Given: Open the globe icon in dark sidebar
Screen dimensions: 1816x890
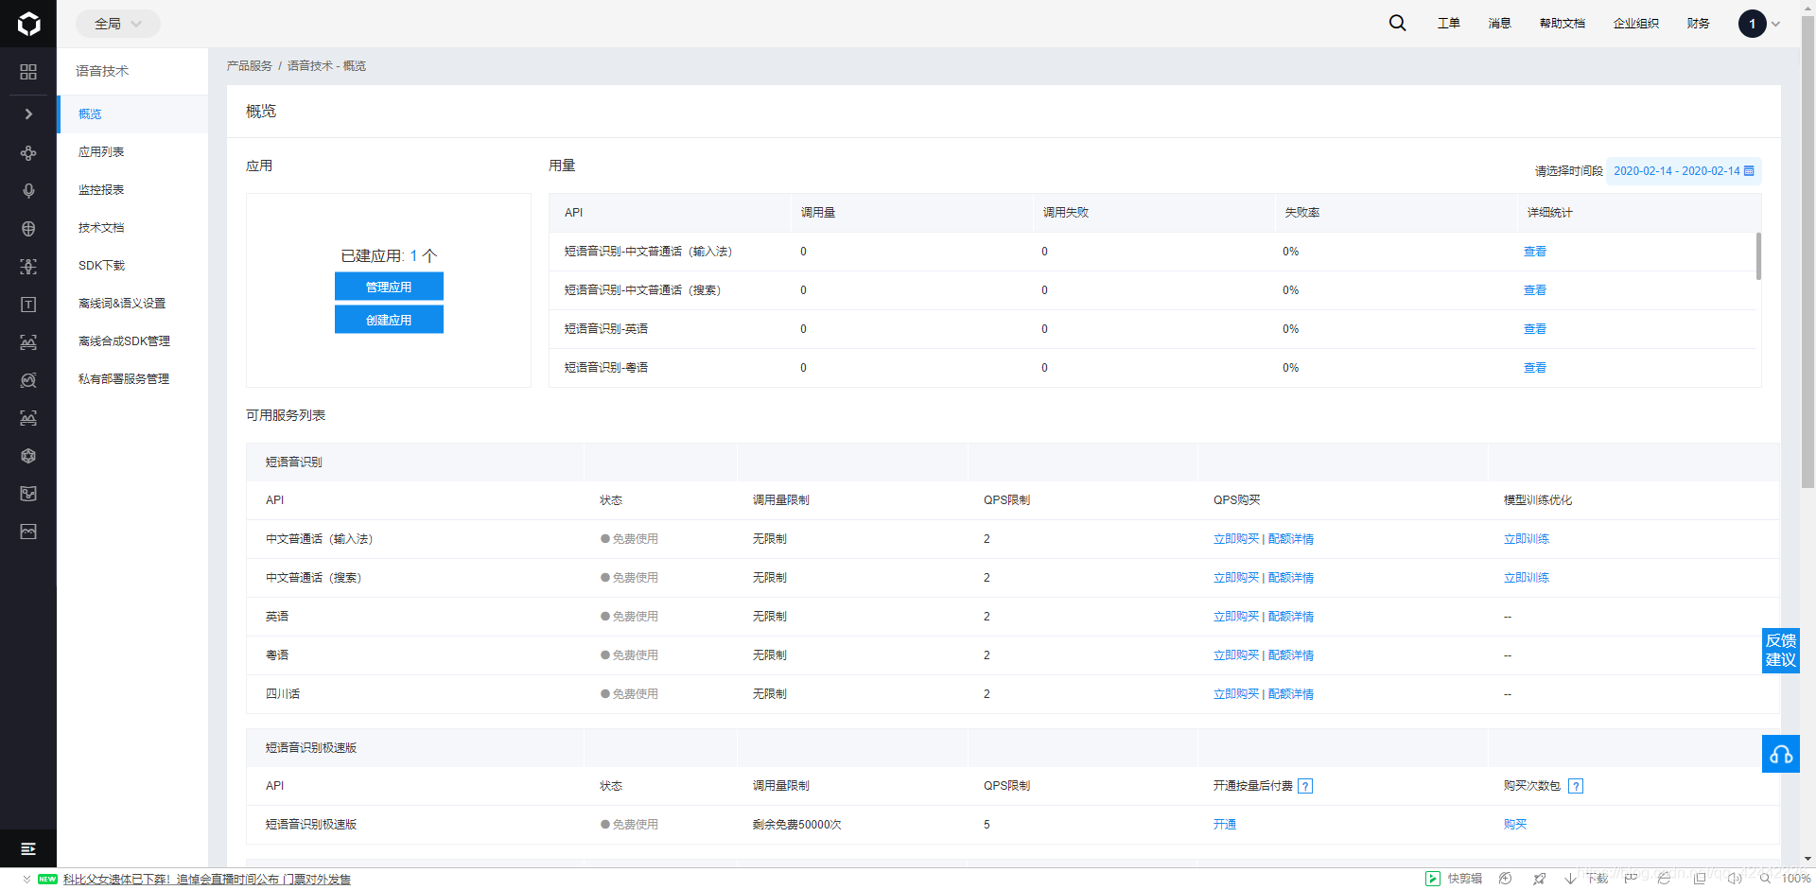Looking at the screenshot, I should click(28, 229).
